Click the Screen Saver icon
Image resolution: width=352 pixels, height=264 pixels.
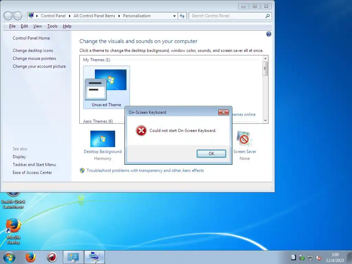pos(244,139)
